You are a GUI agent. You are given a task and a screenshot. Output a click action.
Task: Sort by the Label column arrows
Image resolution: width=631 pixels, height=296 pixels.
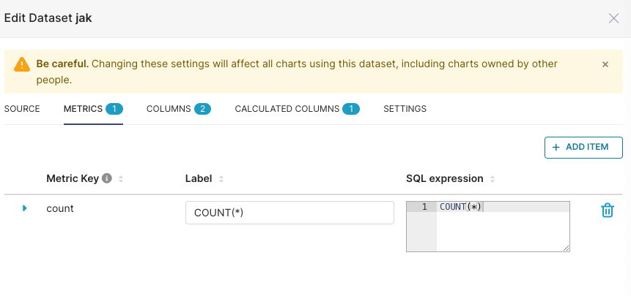(221, 179)
